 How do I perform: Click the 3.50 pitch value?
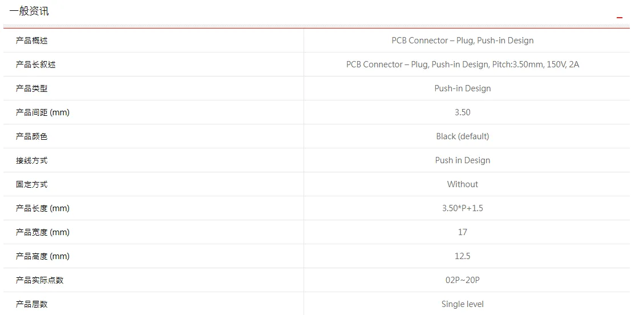[462, 112]
